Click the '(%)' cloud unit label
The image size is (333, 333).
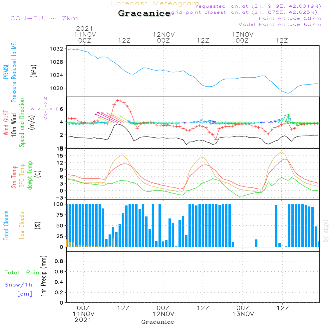(38, 225)
